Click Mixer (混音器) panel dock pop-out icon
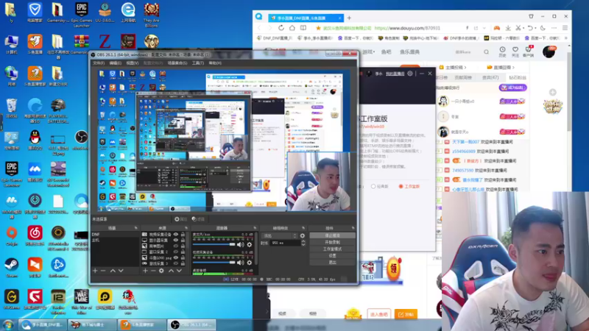The image size is (589, 331). coord(255,228)
